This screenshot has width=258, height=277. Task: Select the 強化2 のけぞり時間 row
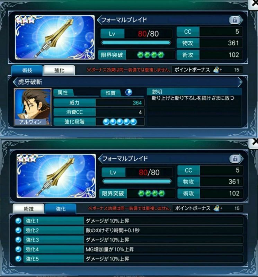tap(129, 230)
